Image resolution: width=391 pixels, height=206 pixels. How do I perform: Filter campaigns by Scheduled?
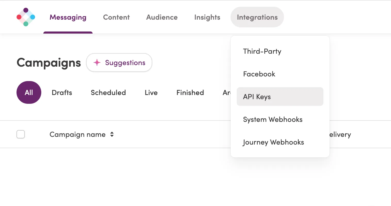(108, 92)
